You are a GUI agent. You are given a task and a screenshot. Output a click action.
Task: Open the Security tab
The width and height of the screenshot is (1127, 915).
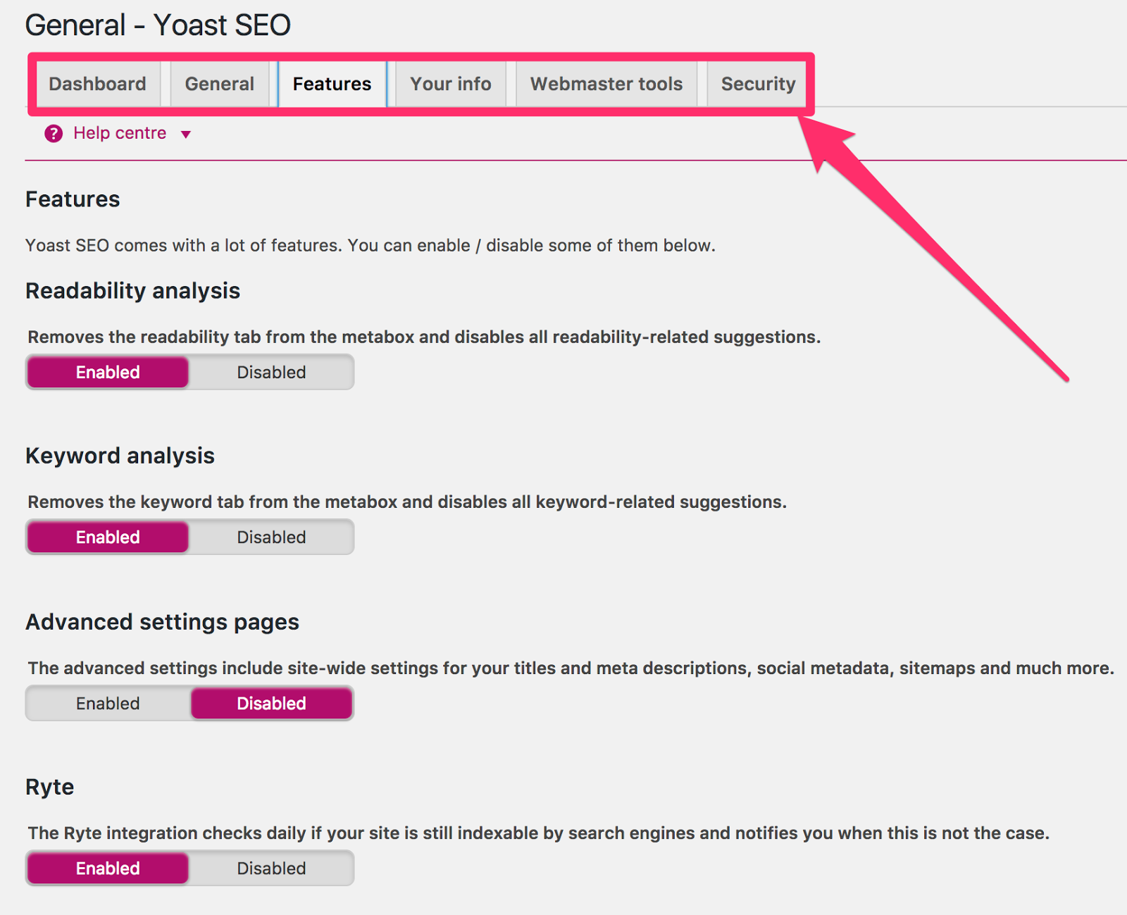point(758,84)
